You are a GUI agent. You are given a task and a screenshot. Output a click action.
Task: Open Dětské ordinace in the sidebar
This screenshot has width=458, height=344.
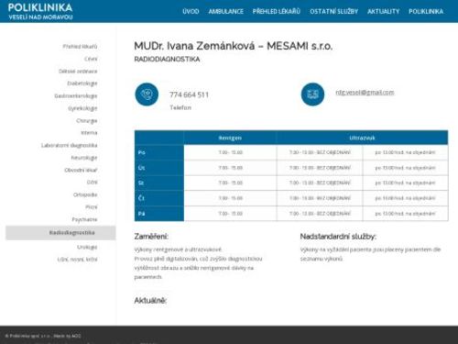point(78,72)
